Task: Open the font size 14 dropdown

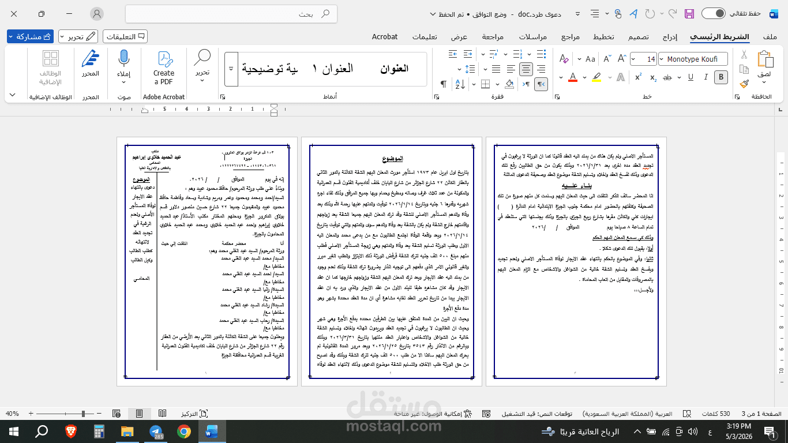Action: [633, 59]
